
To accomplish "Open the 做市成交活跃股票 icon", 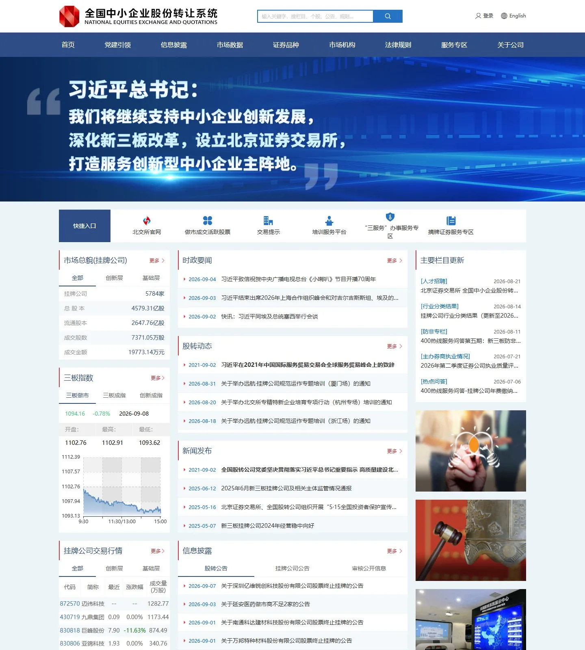I will coord(208,221).
